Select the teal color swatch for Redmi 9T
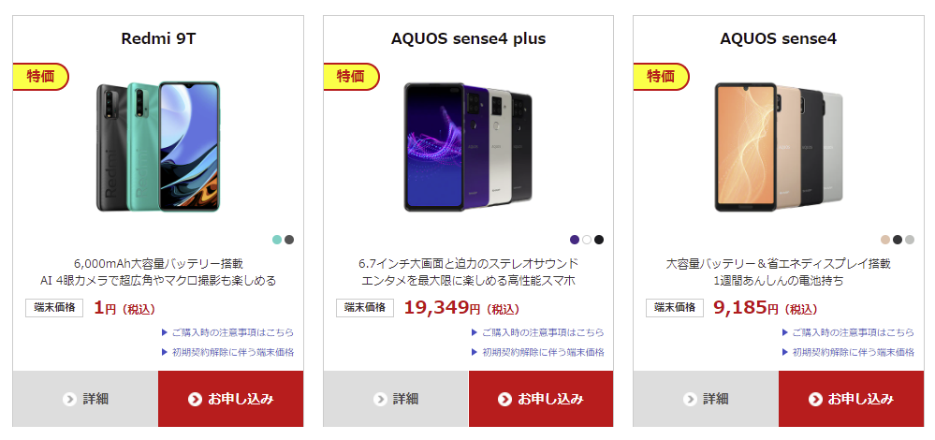This screenshot has height=440, width=935. (x=277, y=240)
